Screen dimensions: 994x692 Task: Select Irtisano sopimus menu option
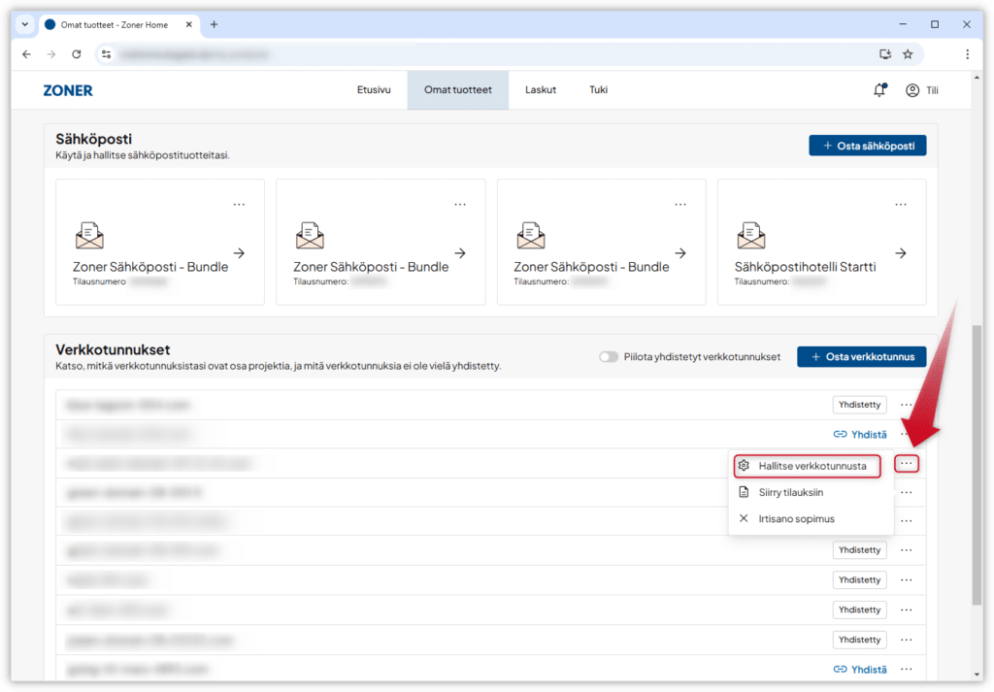click(796, 518)
